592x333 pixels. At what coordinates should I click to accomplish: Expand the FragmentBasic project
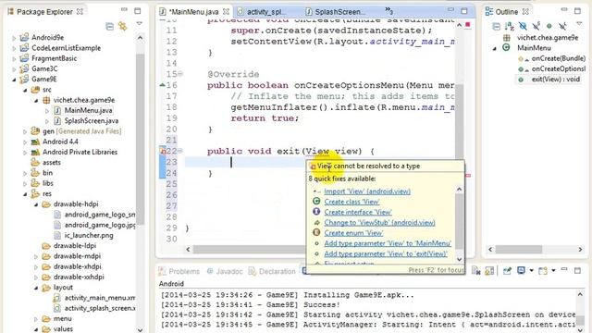[14, 58]
